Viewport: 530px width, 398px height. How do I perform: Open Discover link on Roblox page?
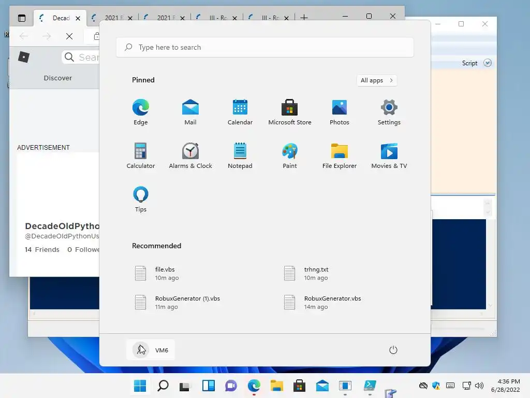tap(58, 78)
